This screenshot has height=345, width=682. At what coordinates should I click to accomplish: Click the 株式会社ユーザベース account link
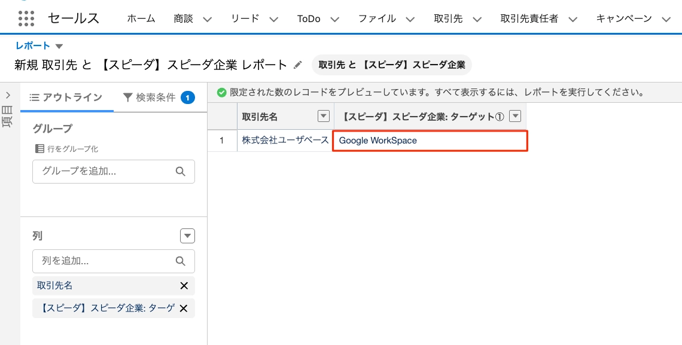(x=285, y=141)
